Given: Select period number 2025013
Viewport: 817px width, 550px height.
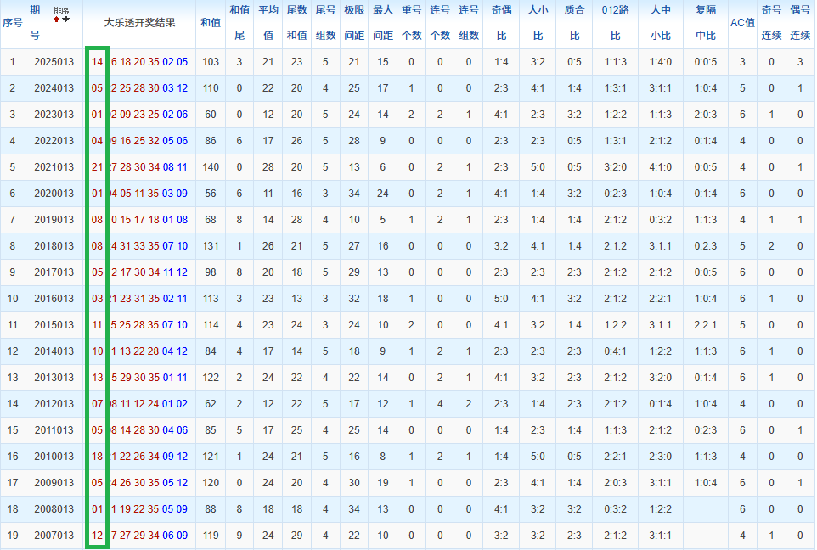Looking at the screenshot, I should pos(54,62).
